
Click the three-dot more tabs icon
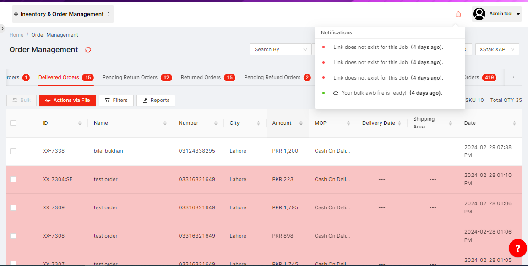(x=513, y=77)
